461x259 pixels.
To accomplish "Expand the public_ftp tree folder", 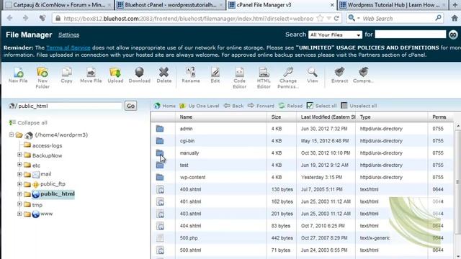I will [x=19, y=184].
